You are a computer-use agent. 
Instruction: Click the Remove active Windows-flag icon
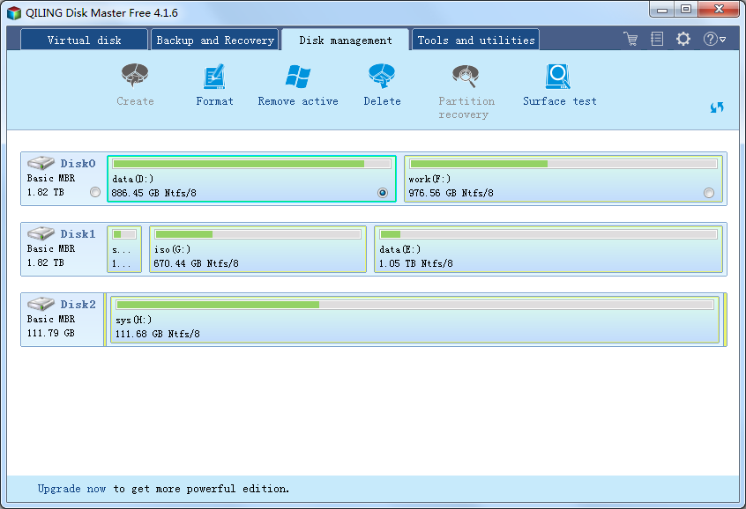[x=298, y=77]
